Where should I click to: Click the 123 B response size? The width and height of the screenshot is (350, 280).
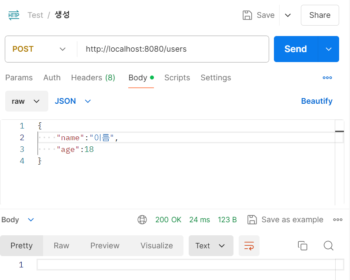coord(227,220)
